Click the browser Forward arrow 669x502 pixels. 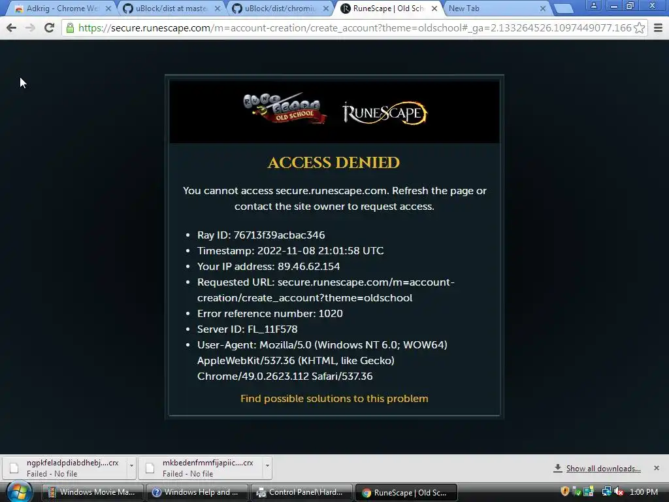[x=30, y=27]
